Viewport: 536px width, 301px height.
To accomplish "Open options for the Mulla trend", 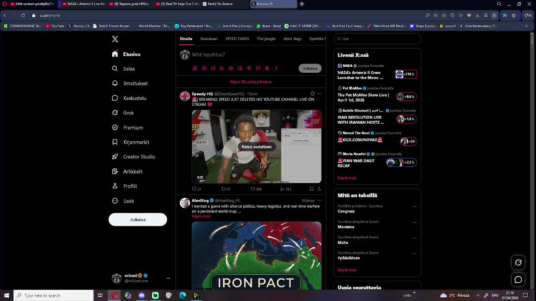I will pos(414,238).
